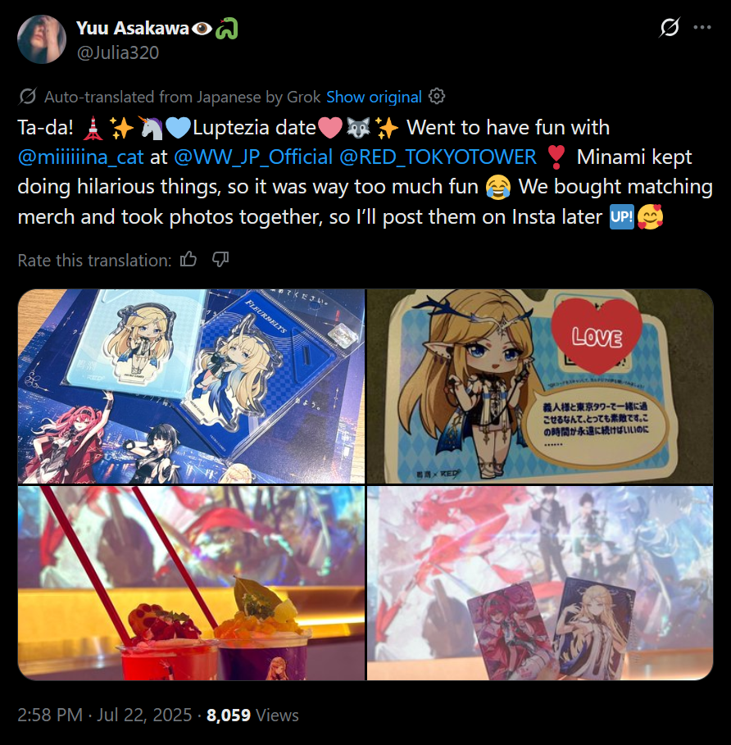Open acrylic stand merch photo
The height and width of the screenshot is (745, 731).
192,386
